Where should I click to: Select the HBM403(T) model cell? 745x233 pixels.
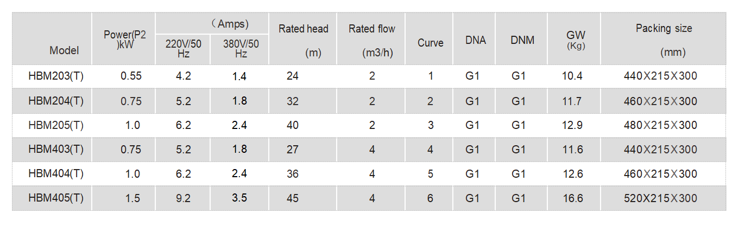(x=56, y=150)
